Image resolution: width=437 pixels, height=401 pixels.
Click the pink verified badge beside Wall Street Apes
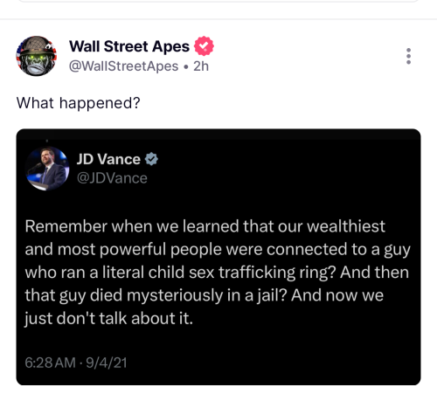coord(204,46)
